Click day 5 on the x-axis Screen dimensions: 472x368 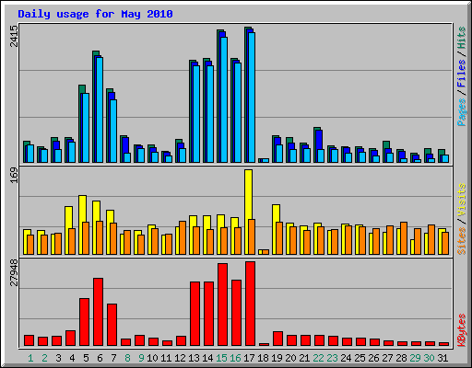86,358
